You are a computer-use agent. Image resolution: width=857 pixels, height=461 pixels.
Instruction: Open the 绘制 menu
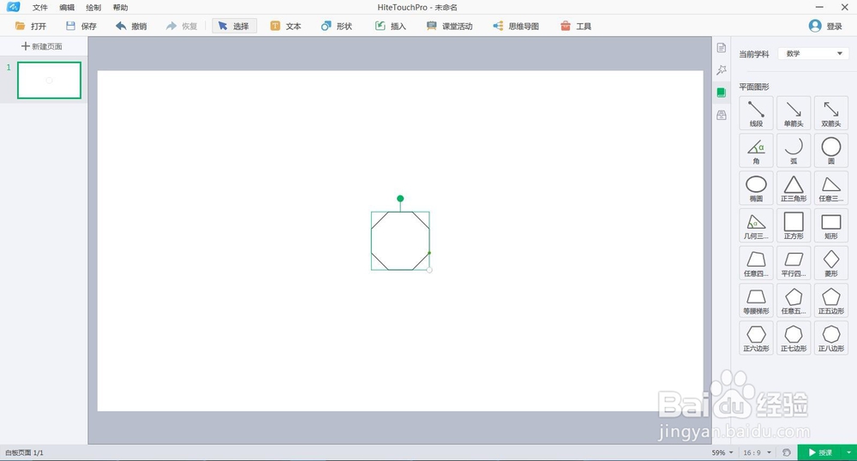coord(93,8)
